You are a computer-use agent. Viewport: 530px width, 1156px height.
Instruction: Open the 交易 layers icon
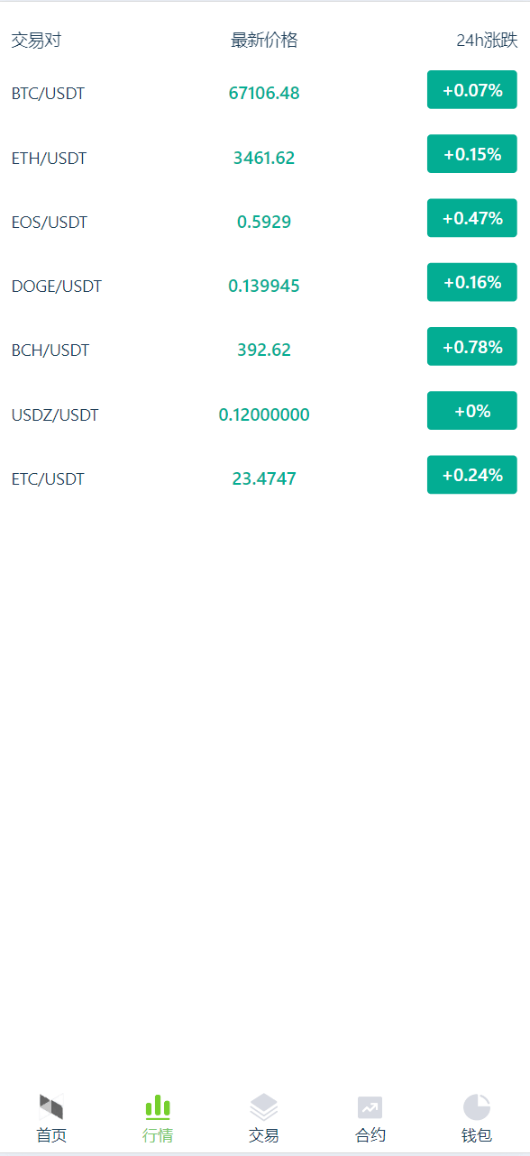pyautogui.click(x=264, y=1107)
